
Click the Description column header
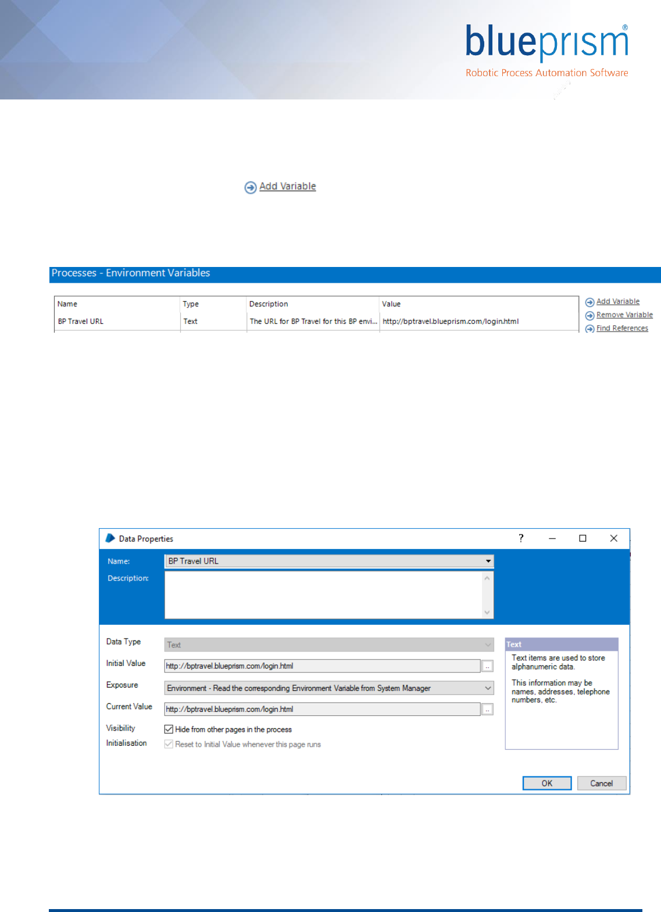269,304
